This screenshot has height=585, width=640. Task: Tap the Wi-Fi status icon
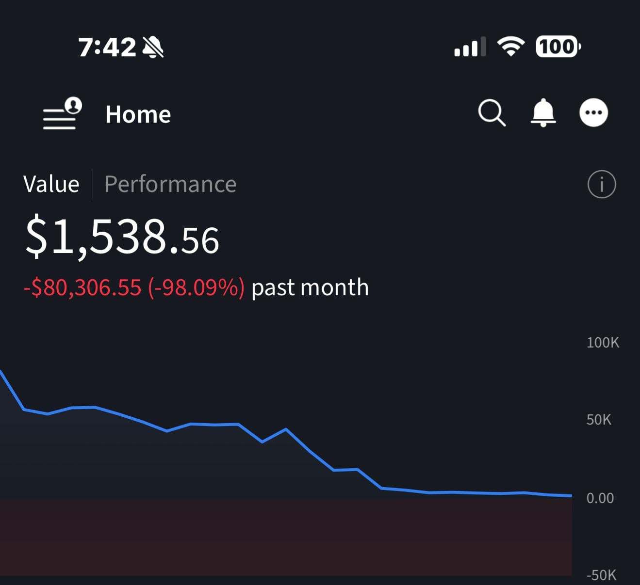[510, 47]
